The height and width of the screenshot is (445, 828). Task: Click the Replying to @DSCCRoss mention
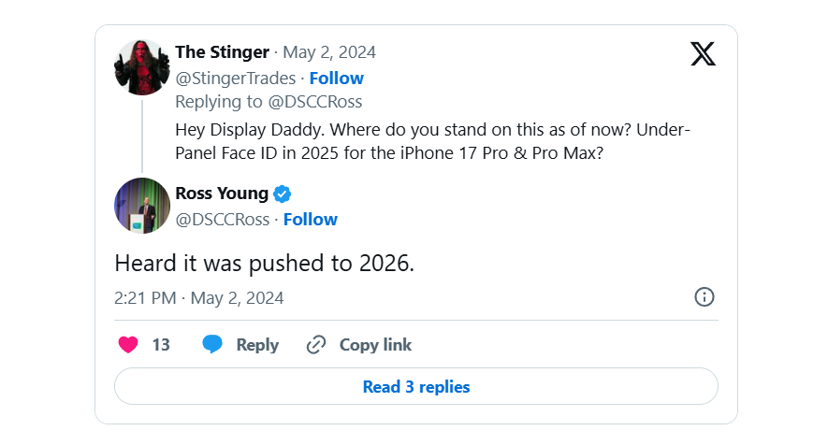[315, 101]
